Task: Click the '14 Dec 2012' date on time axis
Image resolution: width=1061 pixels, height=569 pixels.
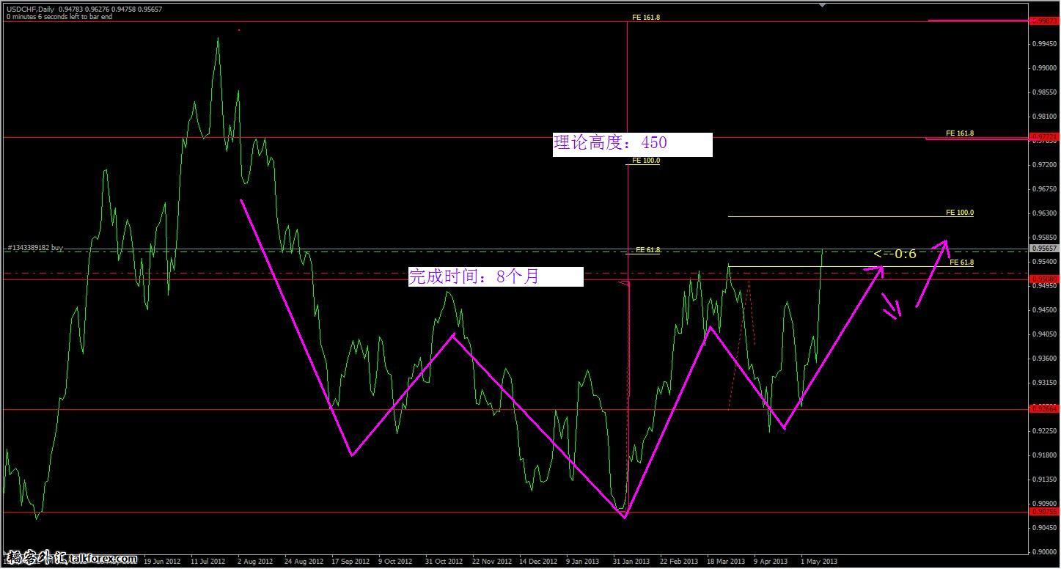Action: click(539, 562)
